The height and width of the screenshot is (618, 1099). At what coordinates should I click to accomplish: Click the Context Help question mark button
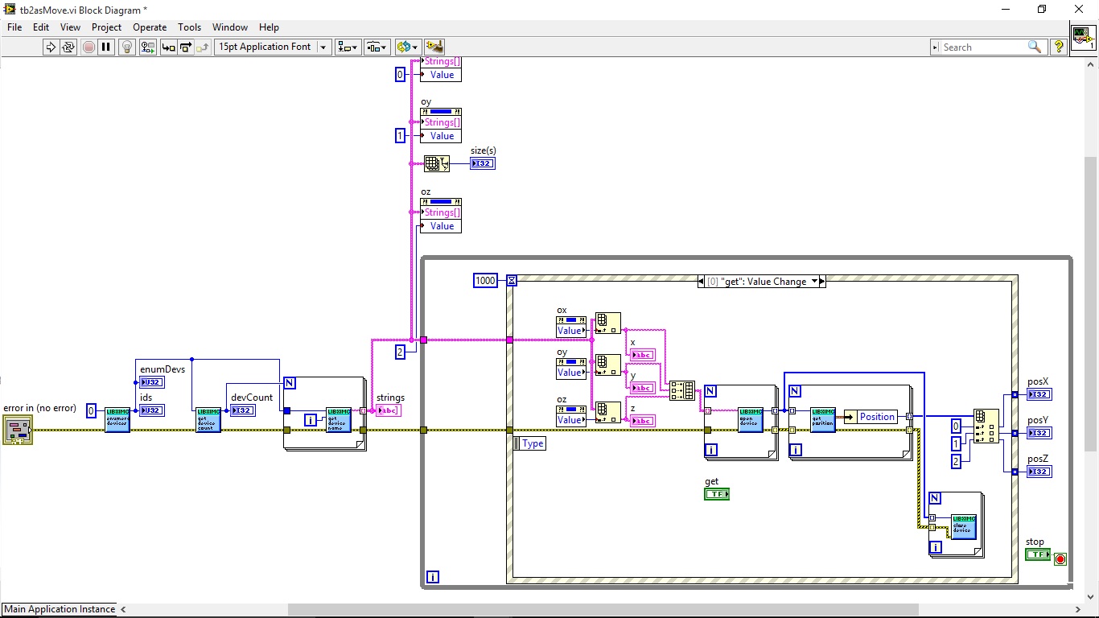(x=1059, y=47)
